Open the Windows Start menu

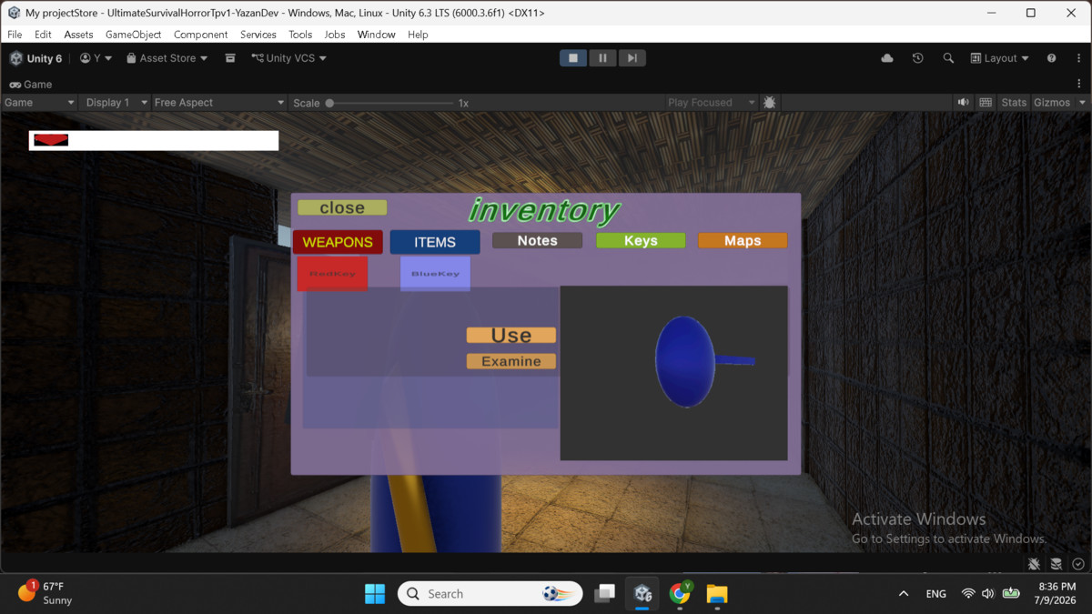pos(375,594)
